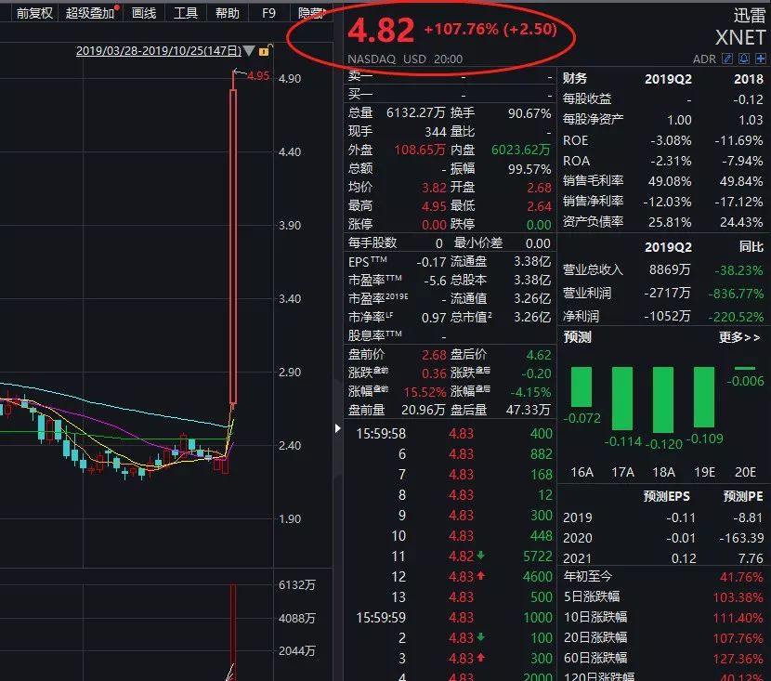Add XNET via the plus icon
Image resolution: width=771 pixels, height=681 pixels.
pos(760,59)
